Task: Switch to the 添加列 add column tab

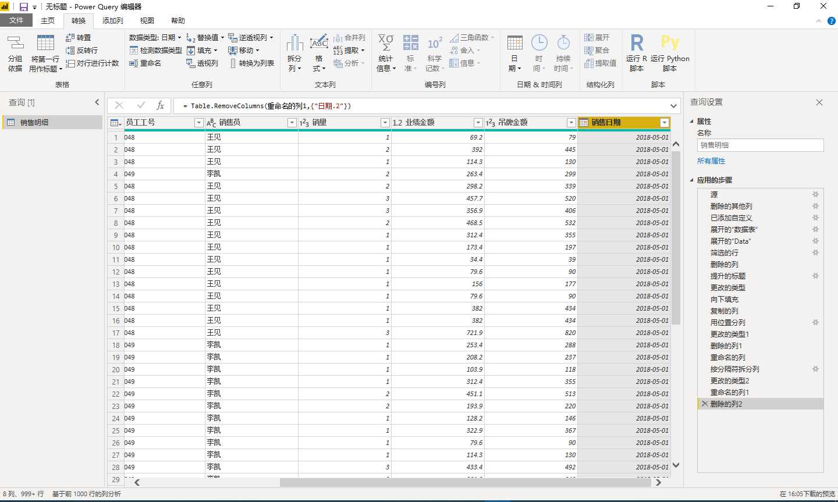Action: coord(113,21)
